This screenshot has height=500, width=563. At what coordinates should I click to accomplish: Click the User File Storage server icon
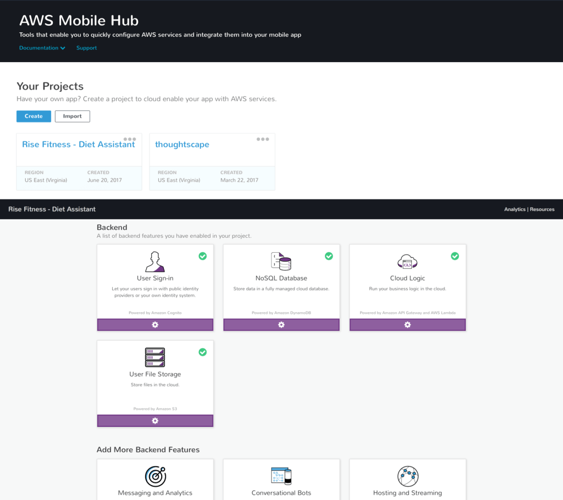(x=155, y=357)
